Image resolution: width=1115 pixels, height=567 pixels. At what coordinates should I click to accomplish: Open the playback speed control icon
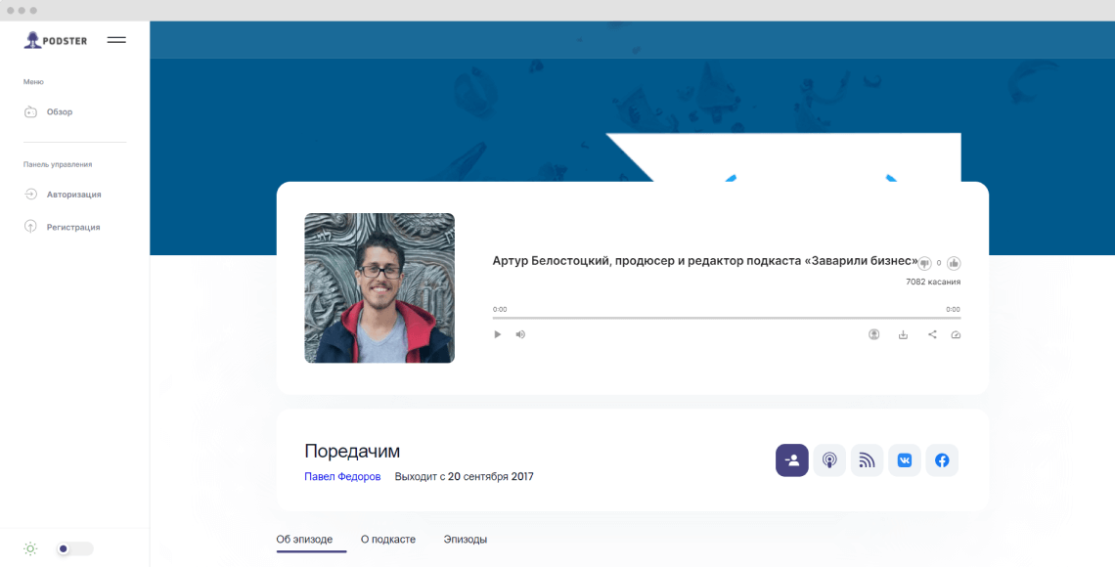pos(956,334)
